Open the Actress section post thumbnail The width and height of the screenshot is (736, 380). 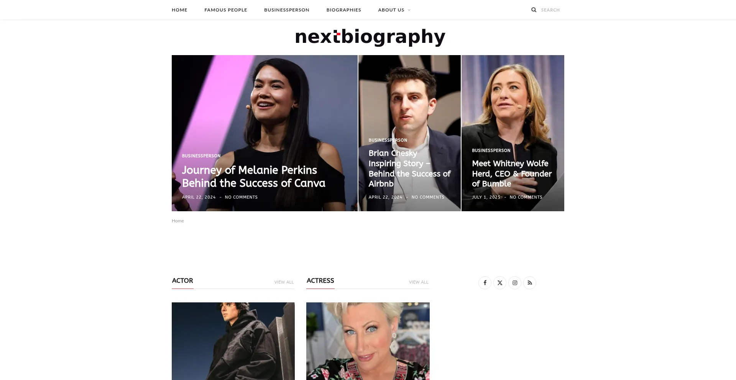(x=368, y=341)
